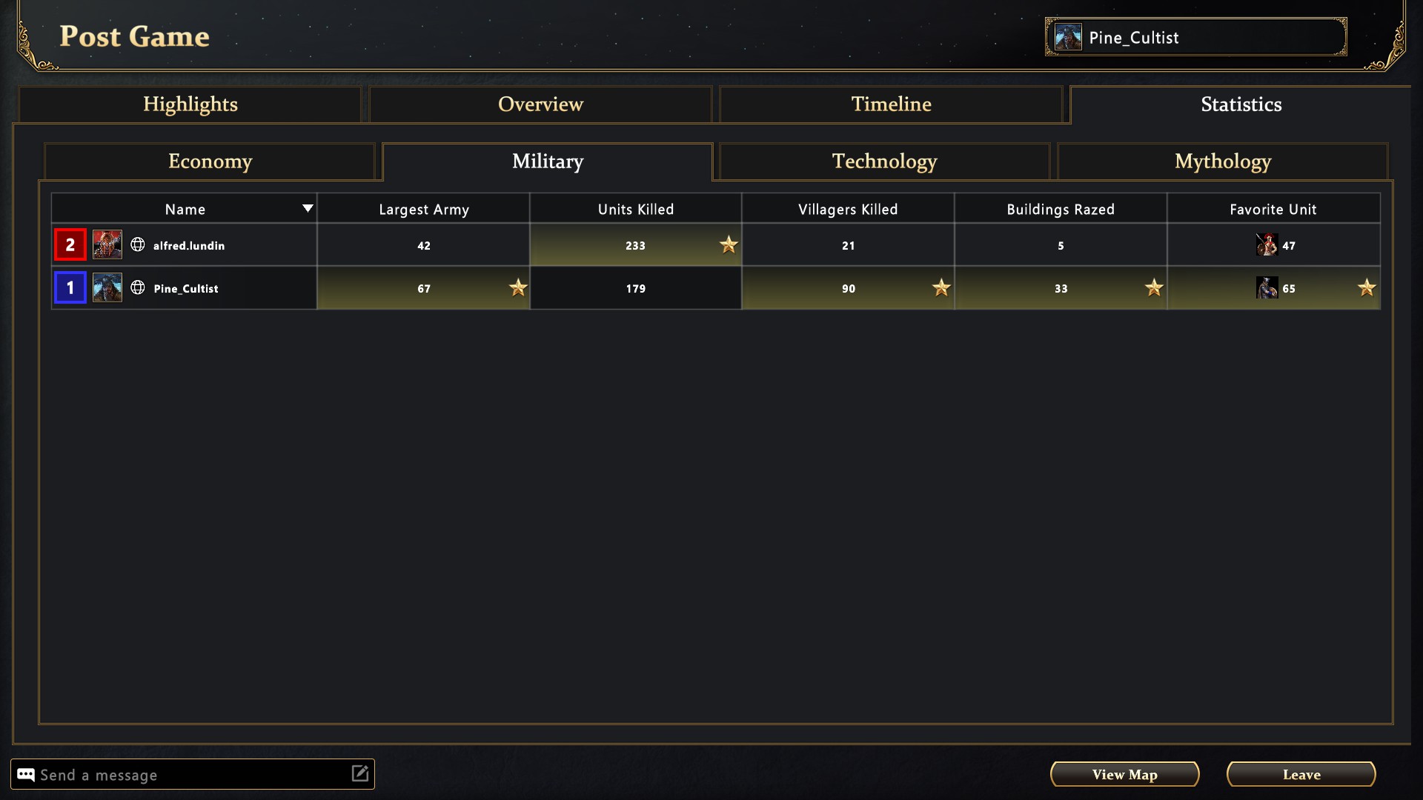
Task: Click the blue player 1 color badge
Action: pyautogui.click(x=70, y=288)
